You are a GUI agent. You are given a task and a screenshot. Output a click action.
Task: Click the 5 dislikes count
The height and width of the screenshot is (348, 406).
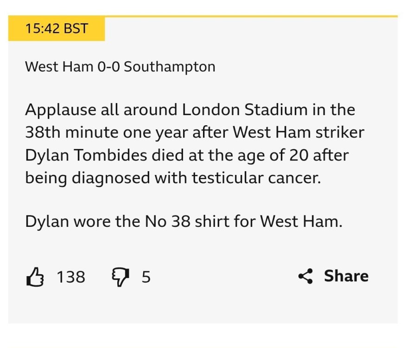[146, 277]
